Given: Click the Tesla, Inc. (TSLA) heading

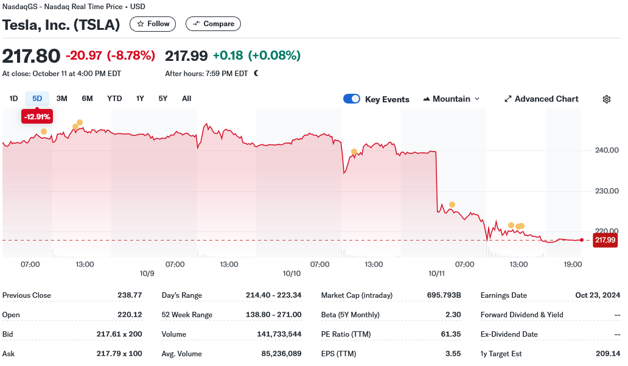Looking at the screenshot, I should [61, 25].
